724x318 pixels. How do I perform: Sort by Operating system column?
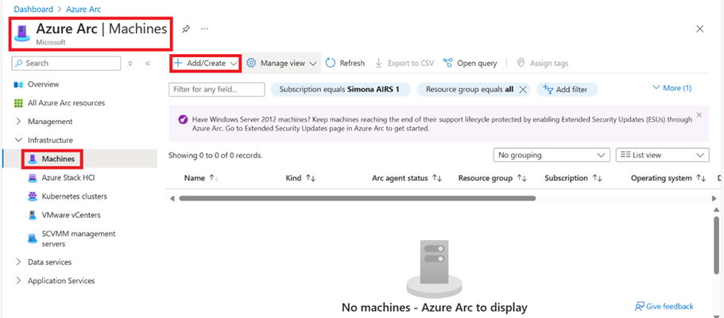[668, 178]
